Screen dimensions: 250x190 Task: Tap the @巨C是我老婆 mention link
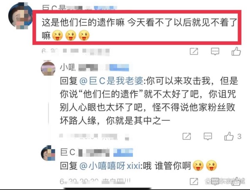coord(111,81)
